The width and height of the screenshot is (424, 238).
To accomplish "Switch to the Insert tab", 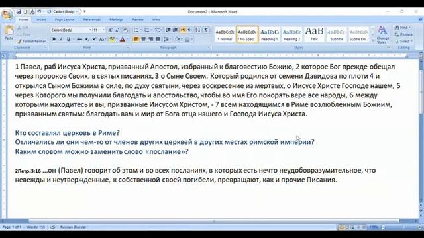I will coord(41,20).
